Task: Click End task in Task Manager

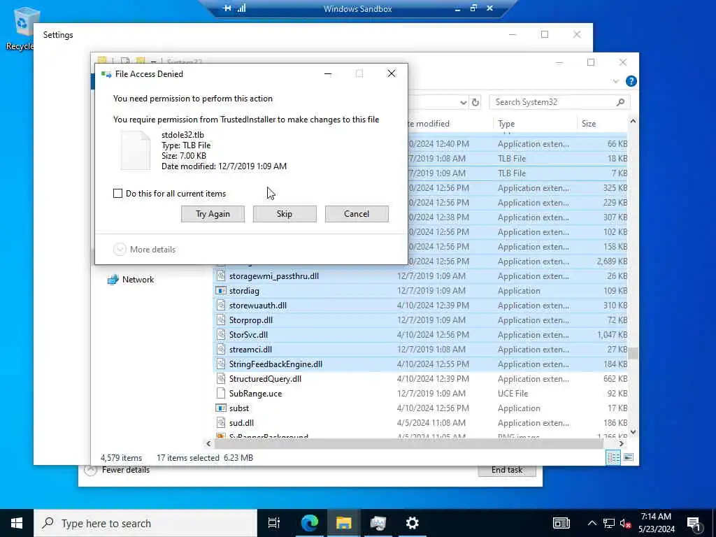Action: (x=507, y=471)
